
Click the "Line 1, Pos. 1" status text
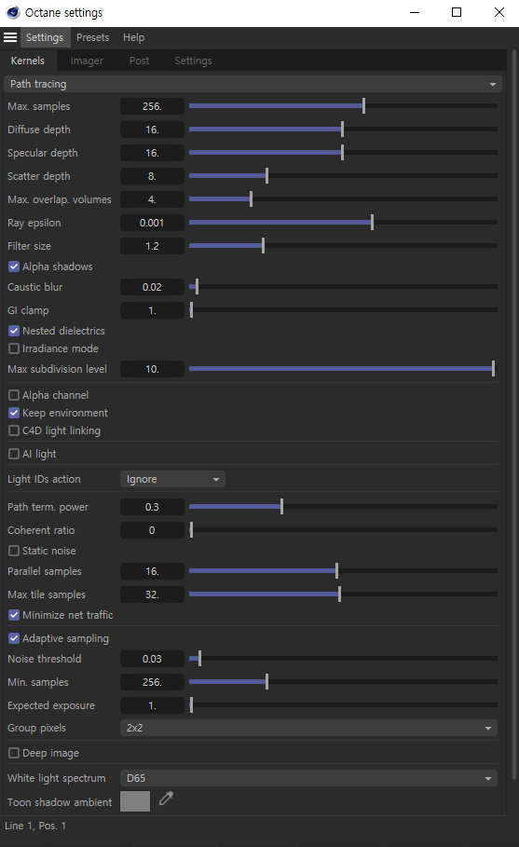tap(35, 826)
